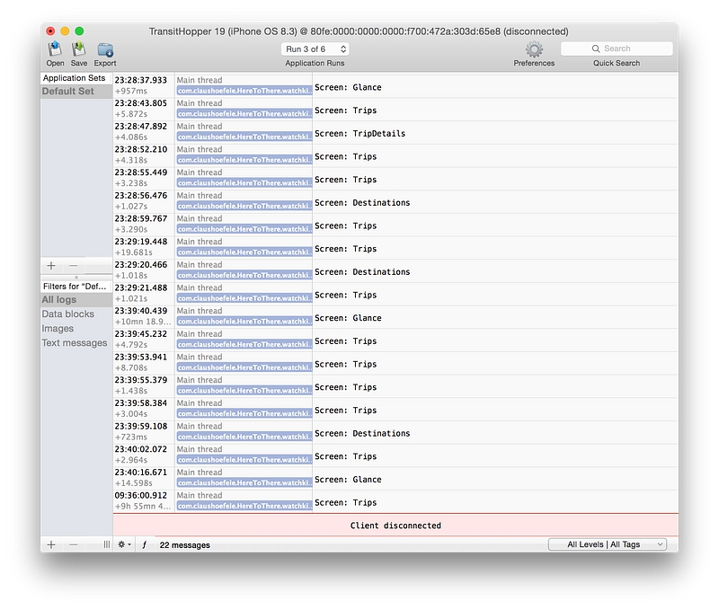Add a new application set with plus
This screenshot has height=610, width=719.
pyautogui.click(x=51, y=265)
